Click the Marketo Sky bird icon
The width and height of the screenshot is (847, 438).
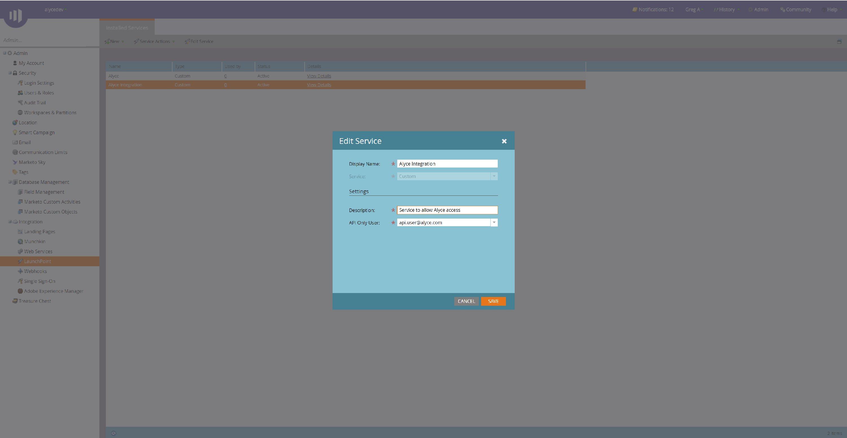point(15,162)
